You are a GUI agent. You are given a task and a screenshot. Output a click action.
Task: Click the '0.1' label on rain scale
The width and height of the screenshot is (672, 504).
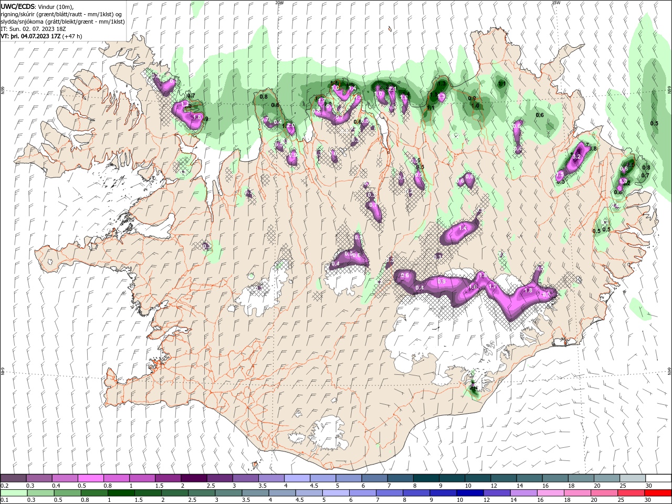[5, 500]
